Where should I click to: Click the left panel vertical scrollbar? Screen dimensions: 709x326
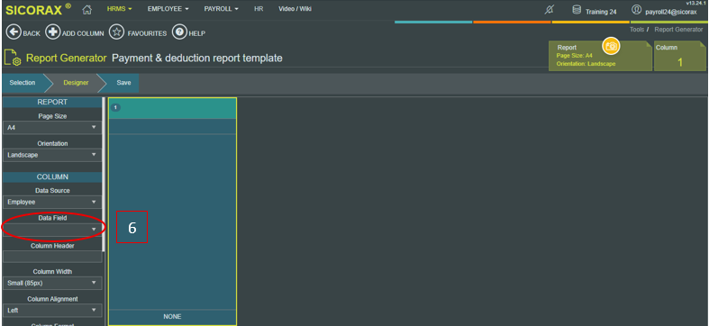(x=104, y=174)
